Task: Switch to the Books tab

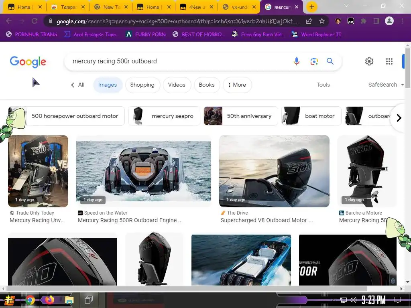Action: pos(207,85)
